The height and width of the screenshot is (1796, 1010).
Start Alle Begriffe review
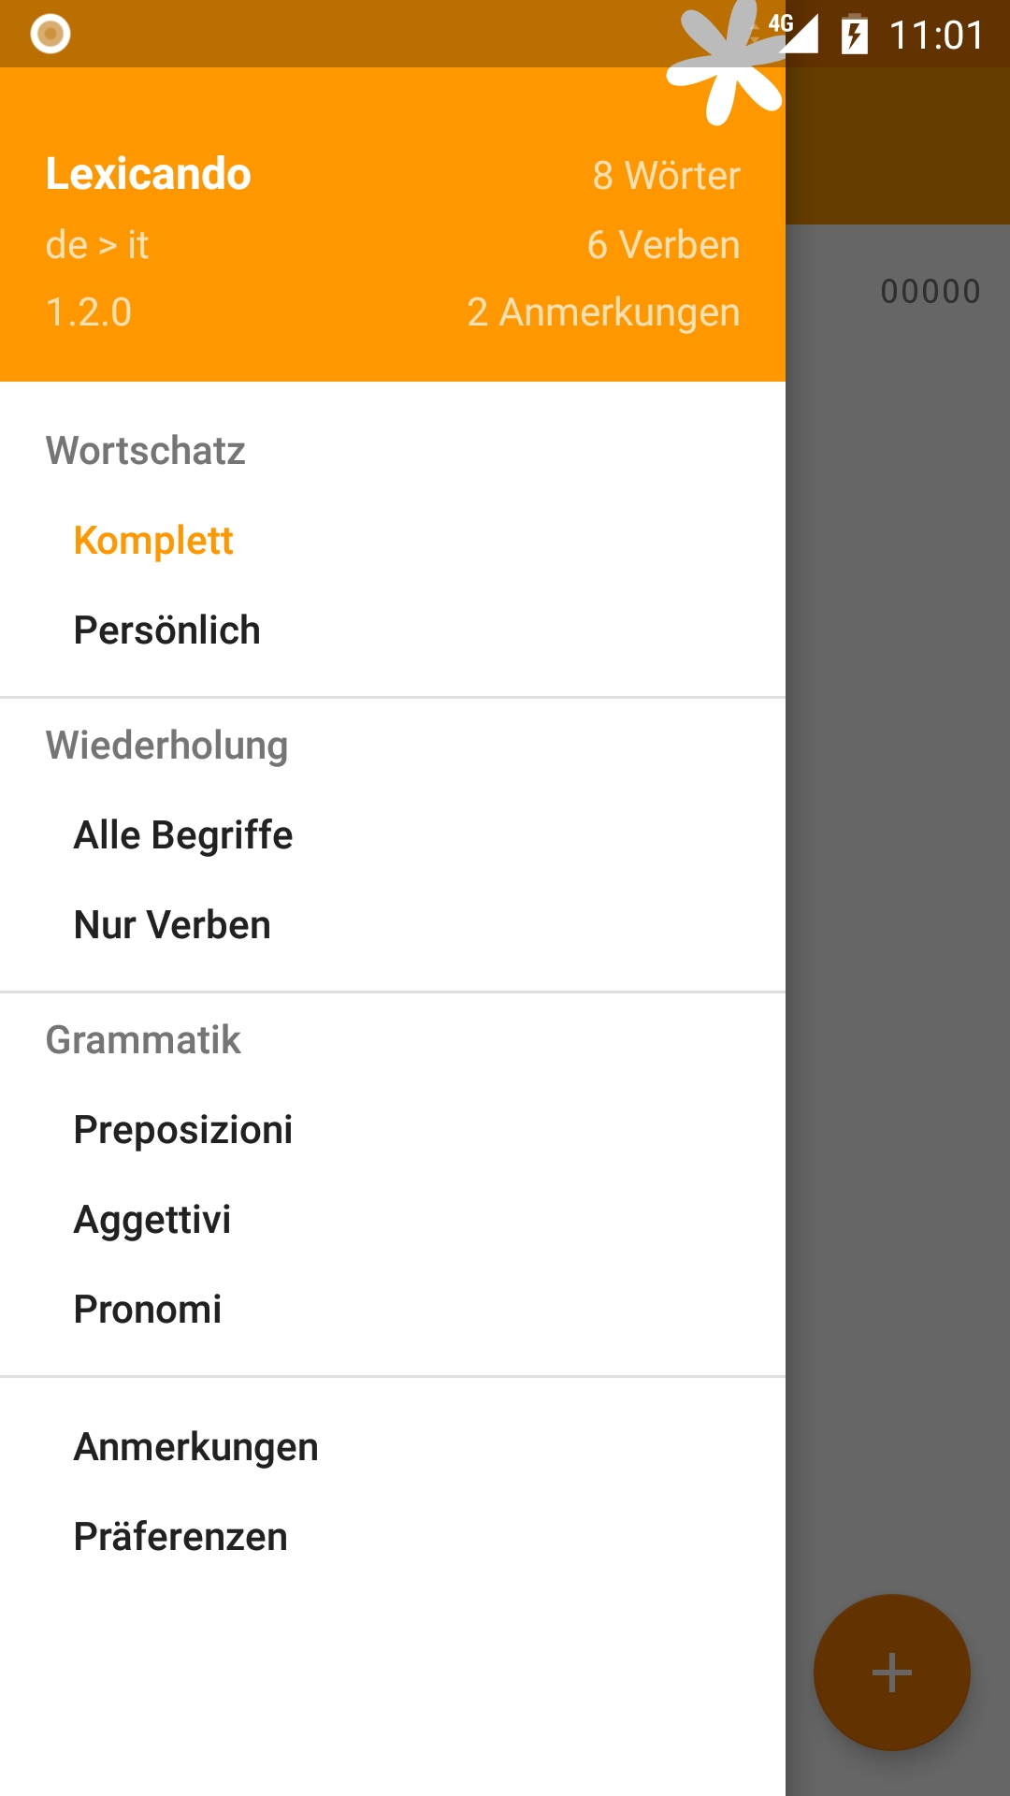click(x=183, y=835)
